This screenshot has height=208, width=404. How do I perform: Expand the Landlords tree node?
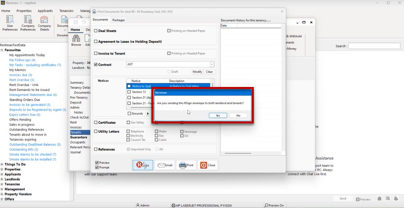(x=2, y=179)
